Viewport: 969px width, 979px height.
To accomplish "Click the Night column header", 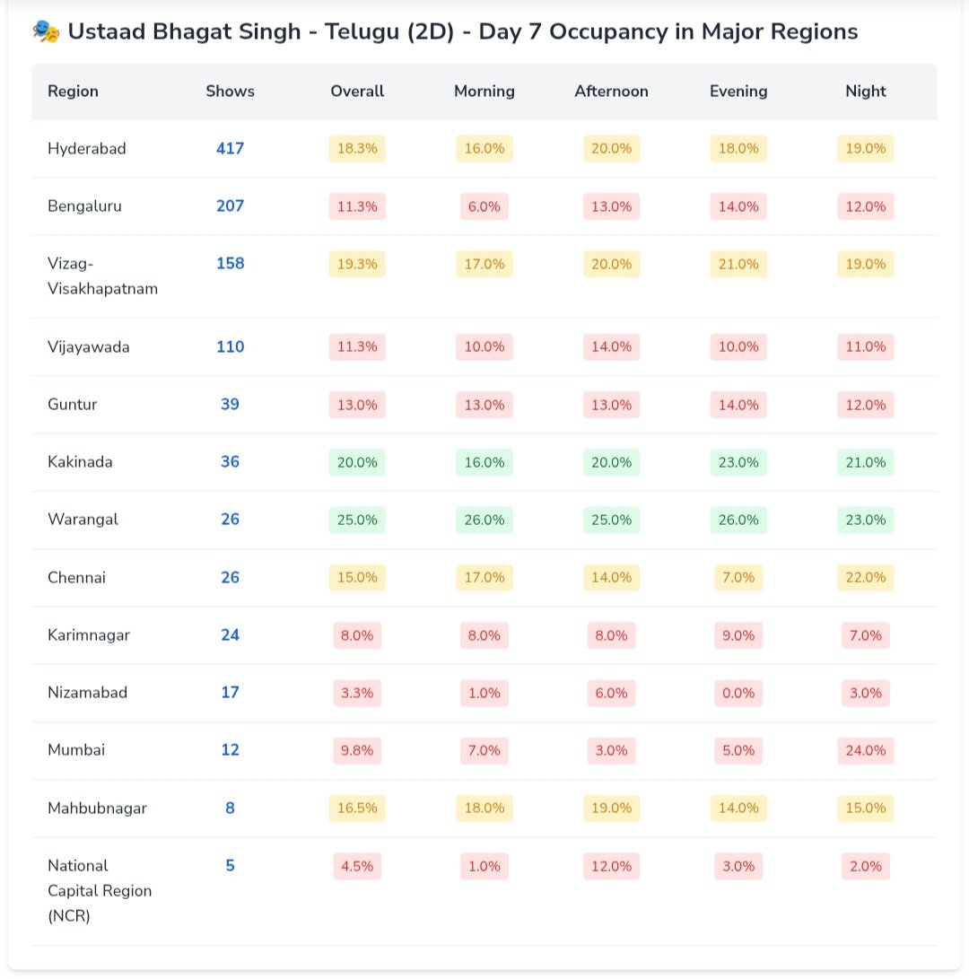I will pyautogui.click(x=866, y=92).
